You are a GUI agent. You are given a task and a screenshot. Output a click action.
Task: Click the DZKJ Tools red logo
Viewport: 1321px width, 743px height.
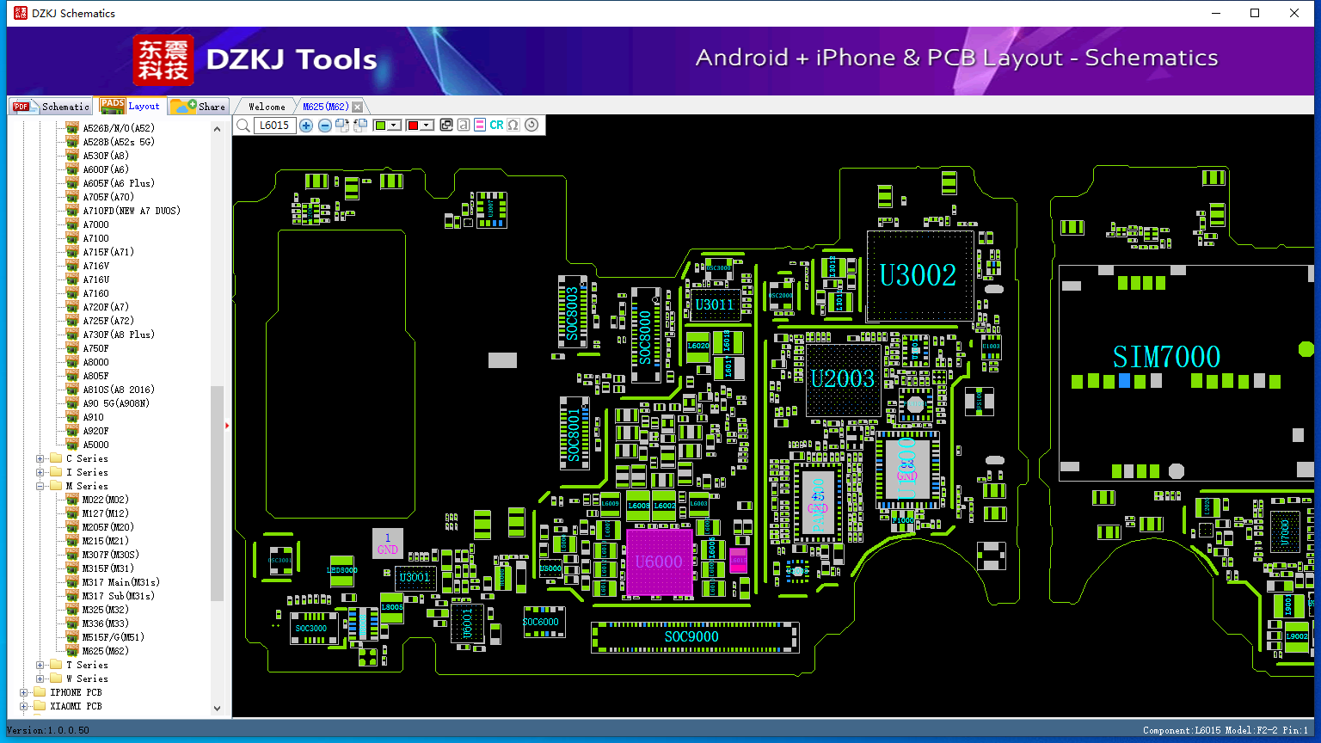163,60
